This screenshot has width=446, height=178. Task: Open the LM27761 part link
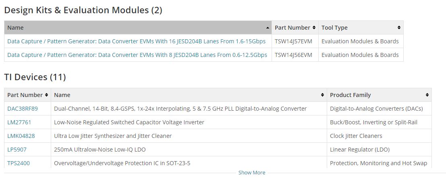(x=19, y=122)
